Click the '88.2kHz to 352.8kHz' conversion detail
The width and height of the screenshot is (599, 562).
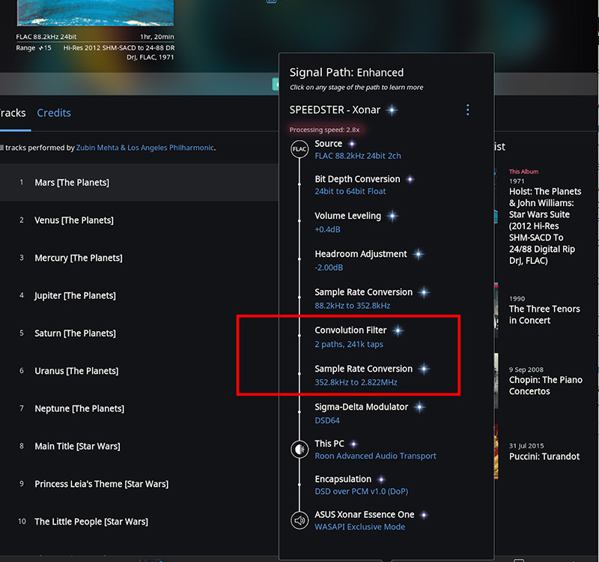(353, 306)
